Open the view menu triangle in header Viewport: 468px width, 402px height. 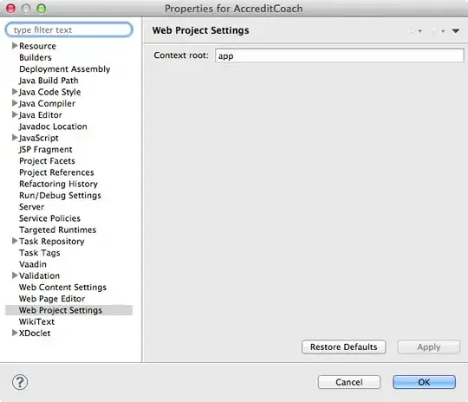(x=456, y=30)
